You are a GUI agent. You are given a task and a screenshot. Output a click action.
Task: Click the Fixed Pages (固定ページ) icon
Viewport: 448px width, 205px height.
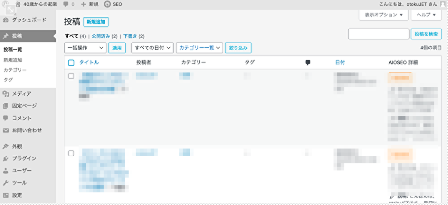6,106
